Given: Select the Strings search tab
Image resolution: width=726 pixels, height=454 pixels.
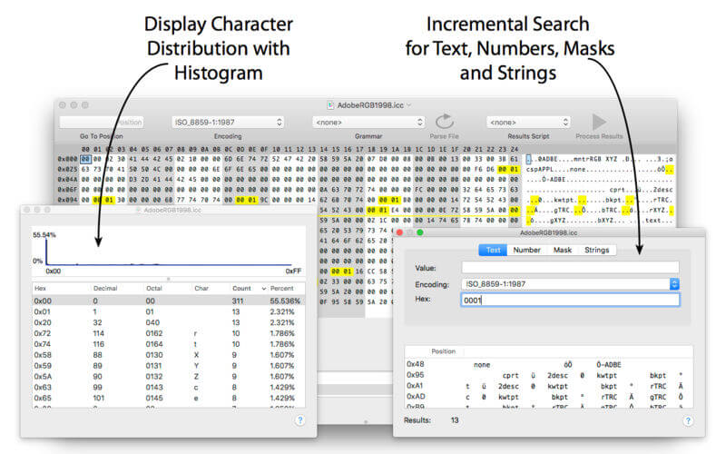Looking at the screenshot, I should 596,250.
